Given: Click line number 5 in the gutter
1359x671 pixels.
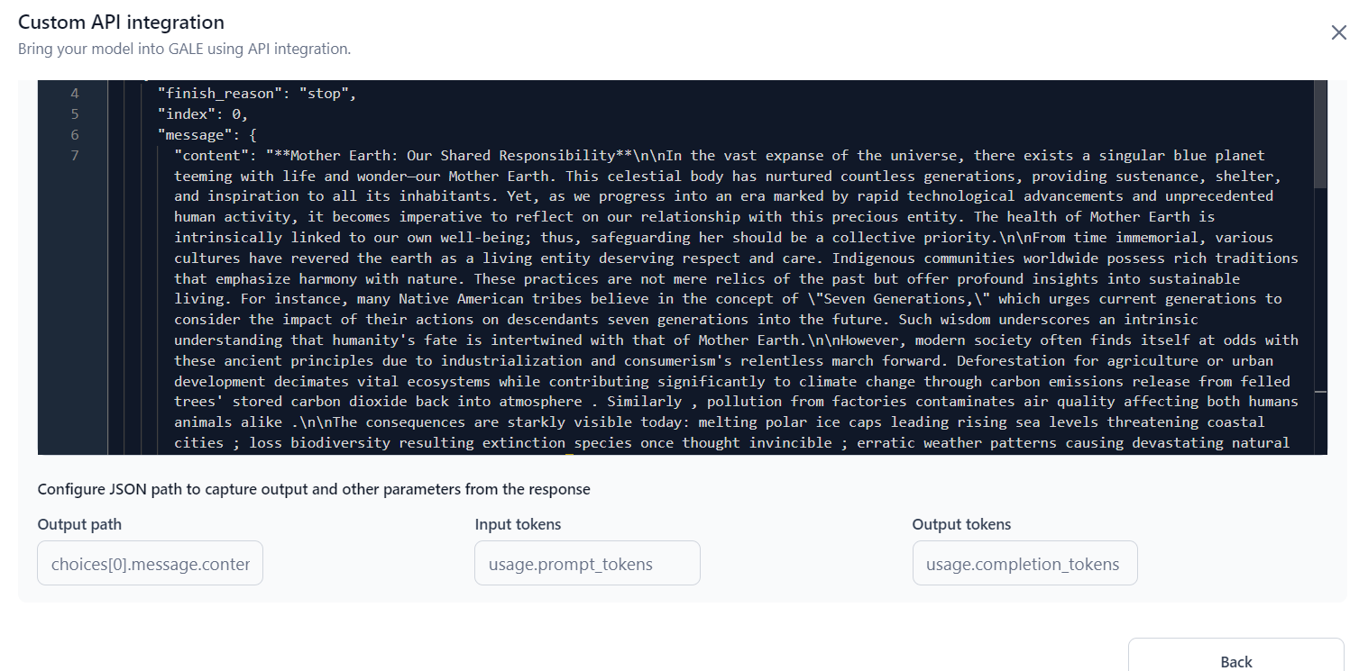Looking at the screenshot, I should coord(74,113).
